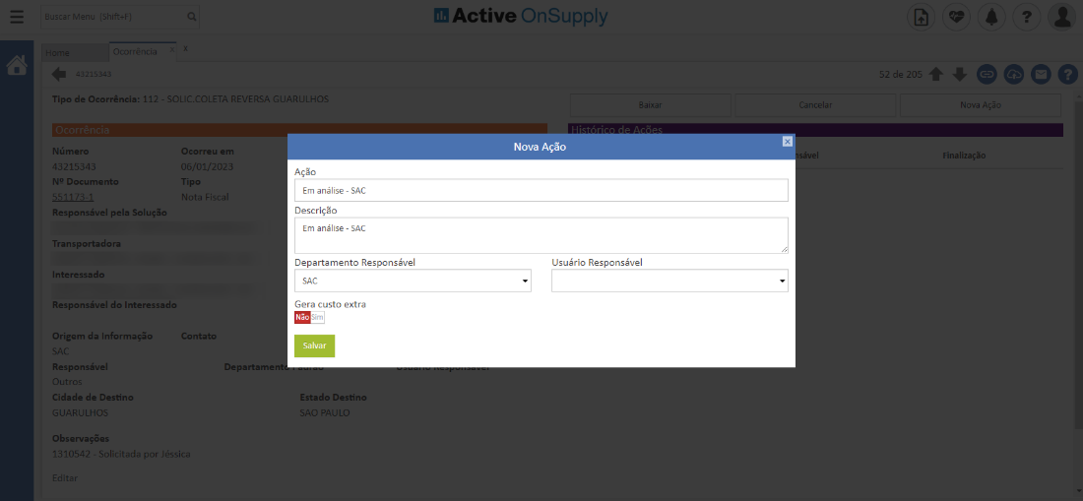Click the envelope email icon
This screenshot has width=1083, height=501.
(x=1041, y=75)
